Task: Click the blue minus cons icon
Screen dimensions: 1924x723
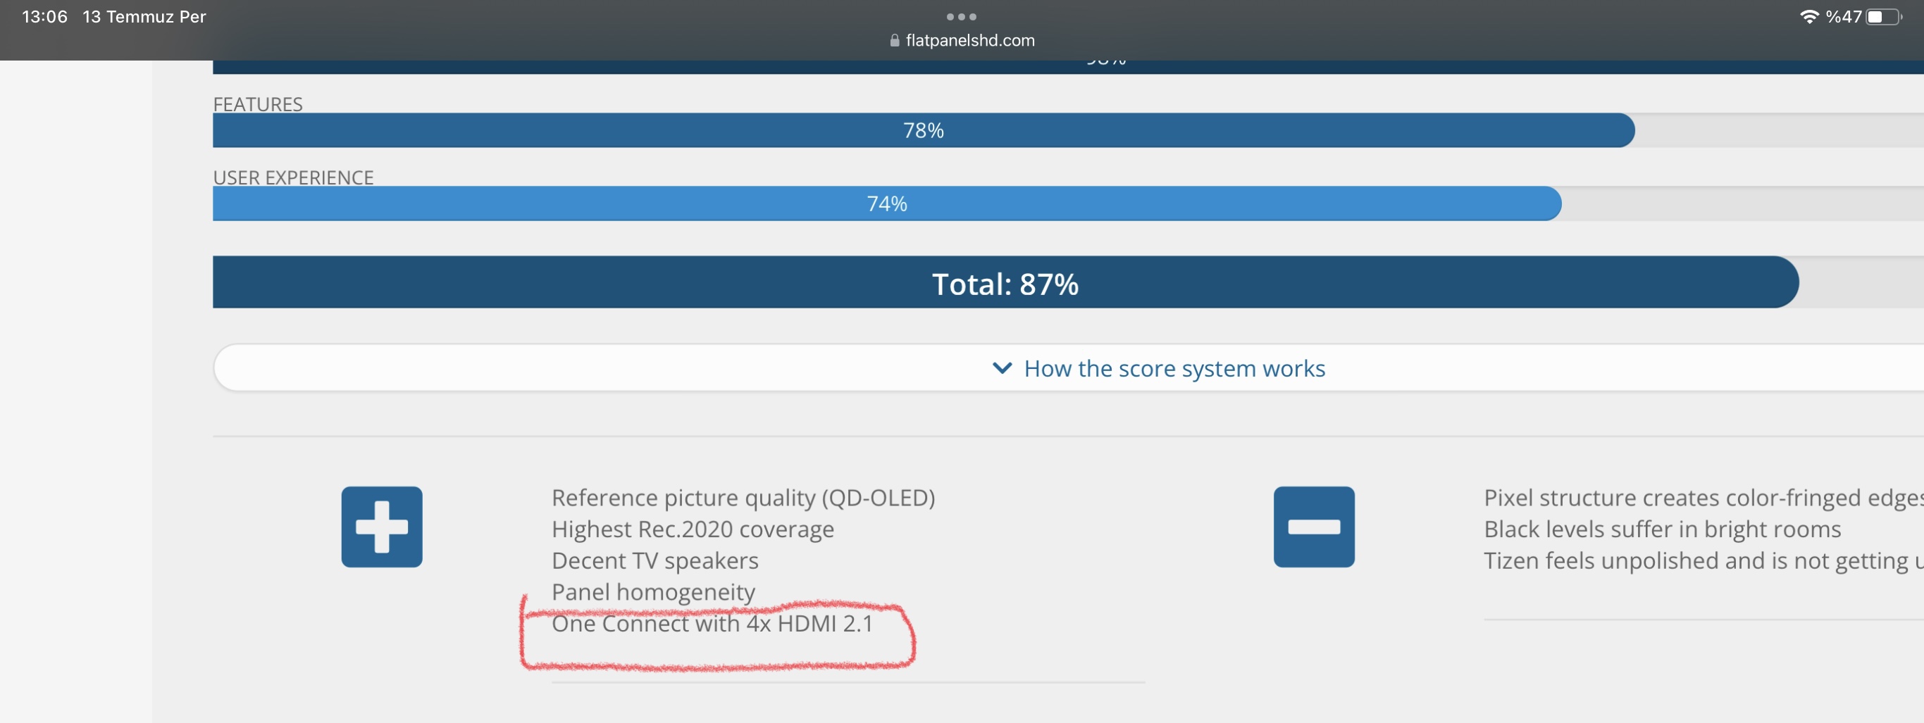Action: coord(1314,527)
